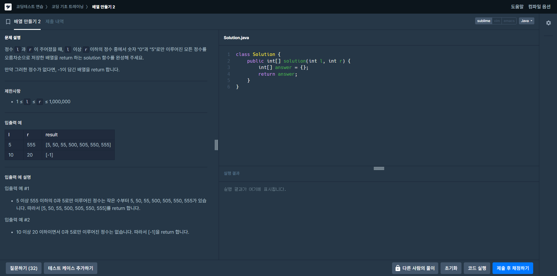Click the lock icon on 다른 사람의 풀이
557x276 pixels.
coord(398,268)
